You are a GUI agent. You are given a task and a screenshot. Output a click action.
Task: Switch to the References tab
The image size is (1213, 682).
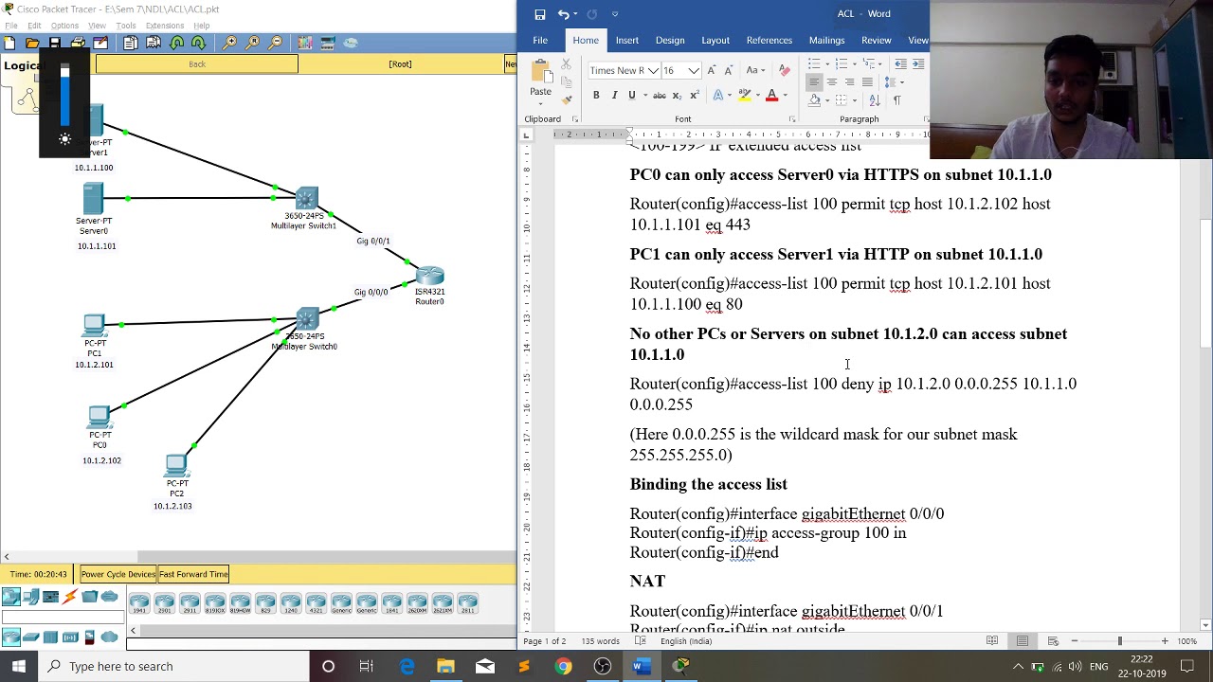pos(769,41)
